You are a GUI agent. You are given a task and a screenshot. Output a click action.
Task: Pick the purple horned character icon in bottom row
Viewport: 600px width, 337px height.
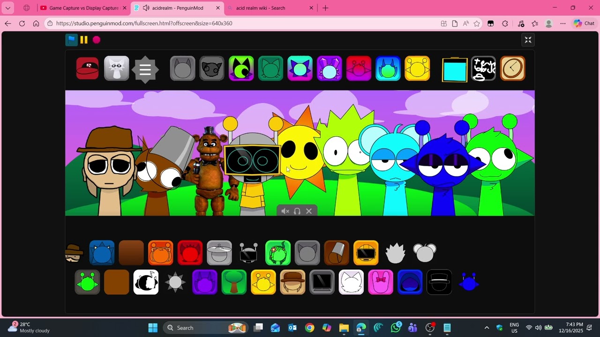[205, 282]
